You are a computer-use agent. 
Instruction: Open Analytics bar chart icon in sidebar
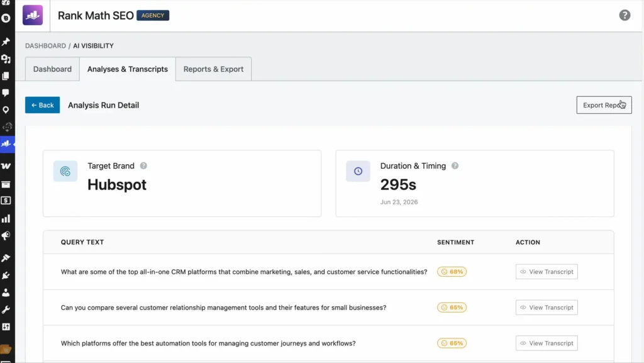tap(6, 218)
